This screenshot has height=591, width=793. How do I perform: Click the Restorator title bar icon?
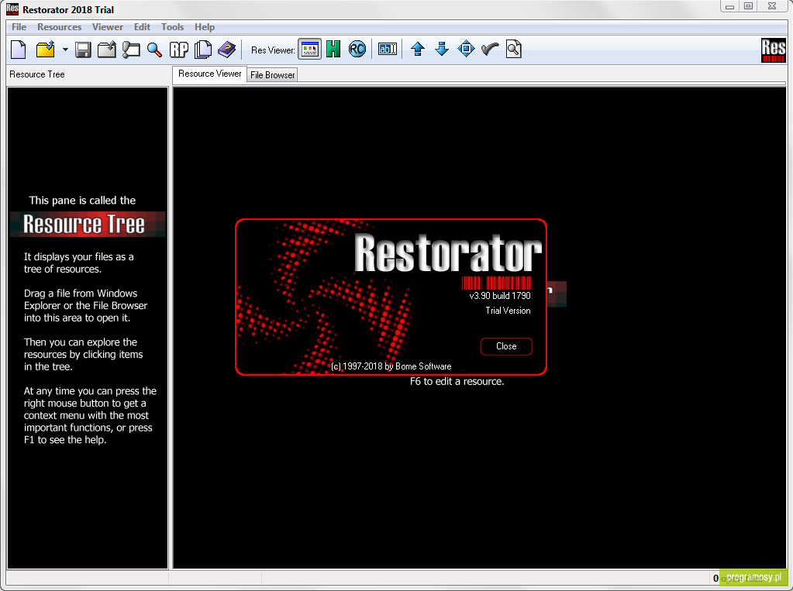[x=12, y=9]
